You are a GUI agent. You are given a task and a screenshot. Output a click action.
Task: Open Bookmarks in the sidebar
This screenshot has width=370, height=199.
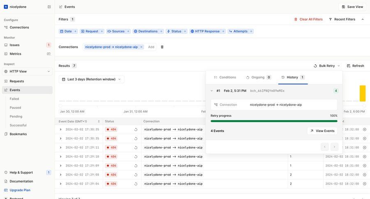point(27,134)
